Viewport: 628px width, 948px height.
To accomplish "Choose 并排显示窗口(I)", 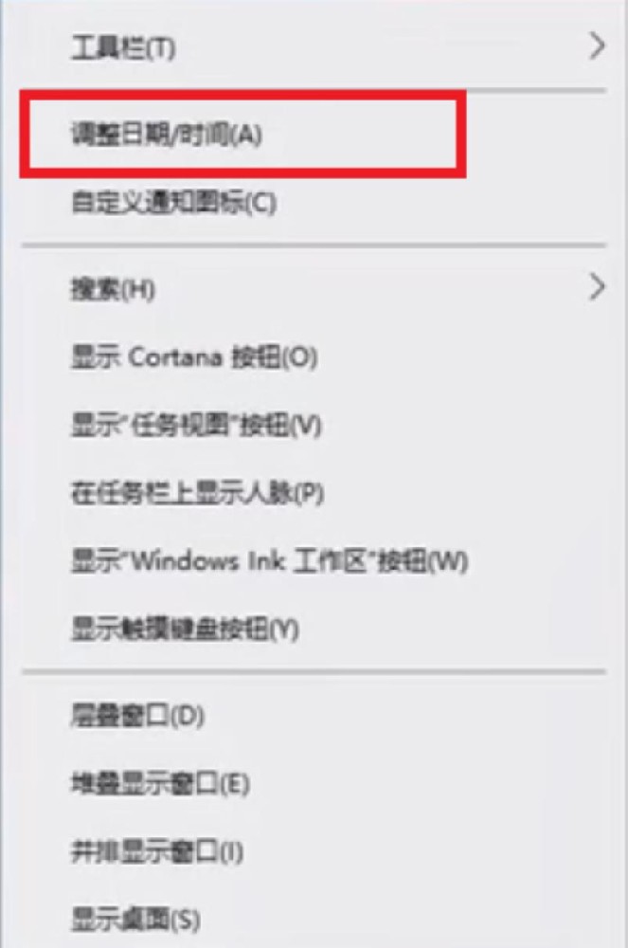I will coord(314,852).
